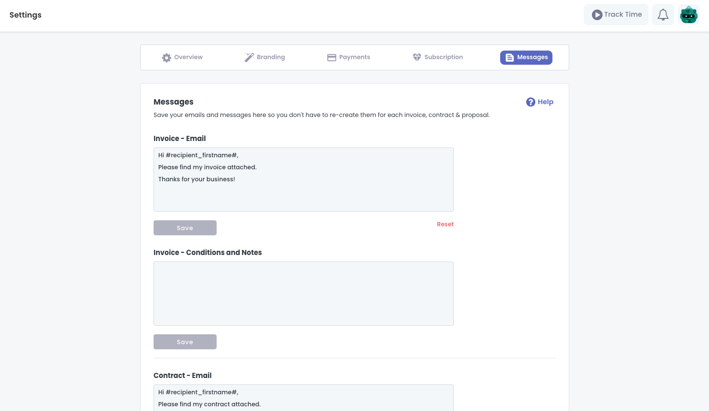Switch to the Overview tab
Screen dimensions: 709x411
188,57
